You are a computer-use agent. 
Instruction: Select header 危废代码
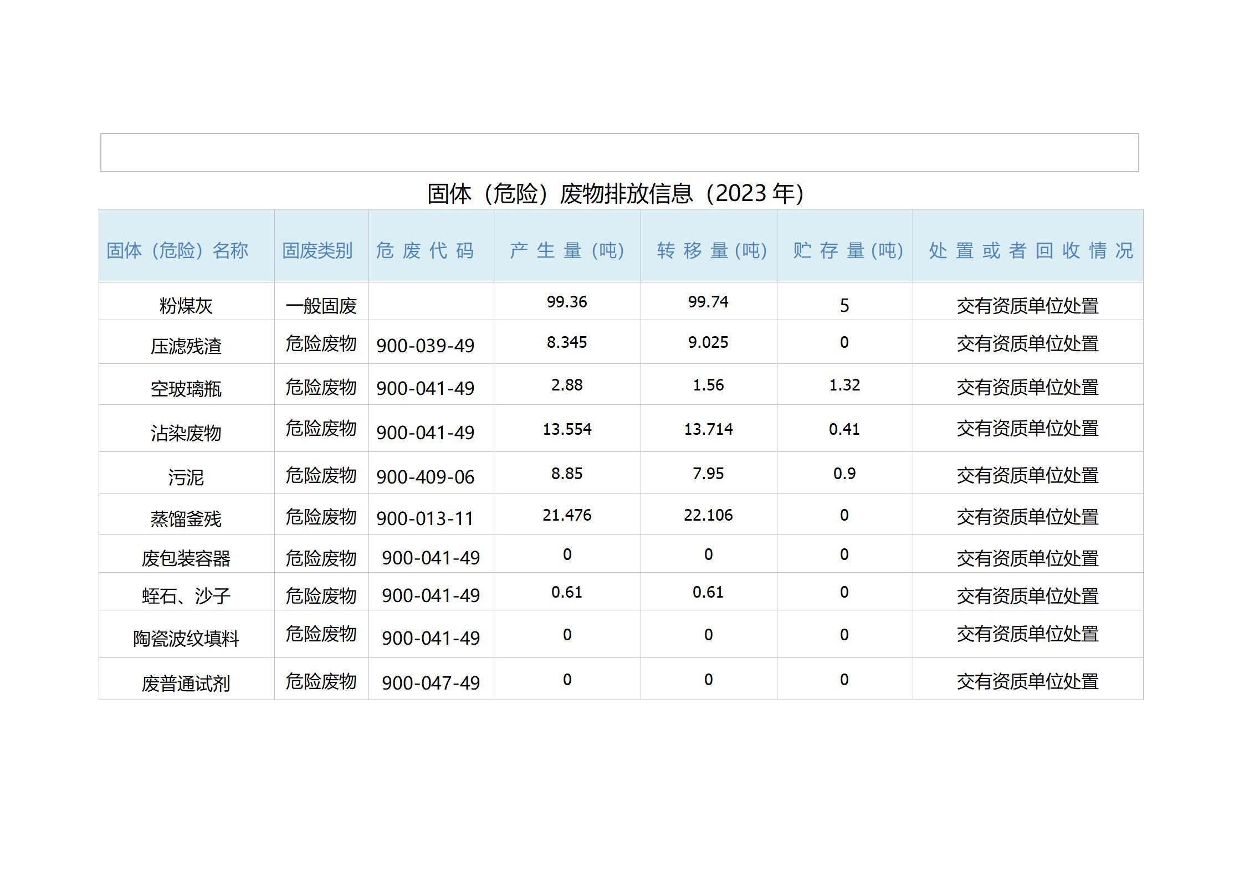click(425, 250)
